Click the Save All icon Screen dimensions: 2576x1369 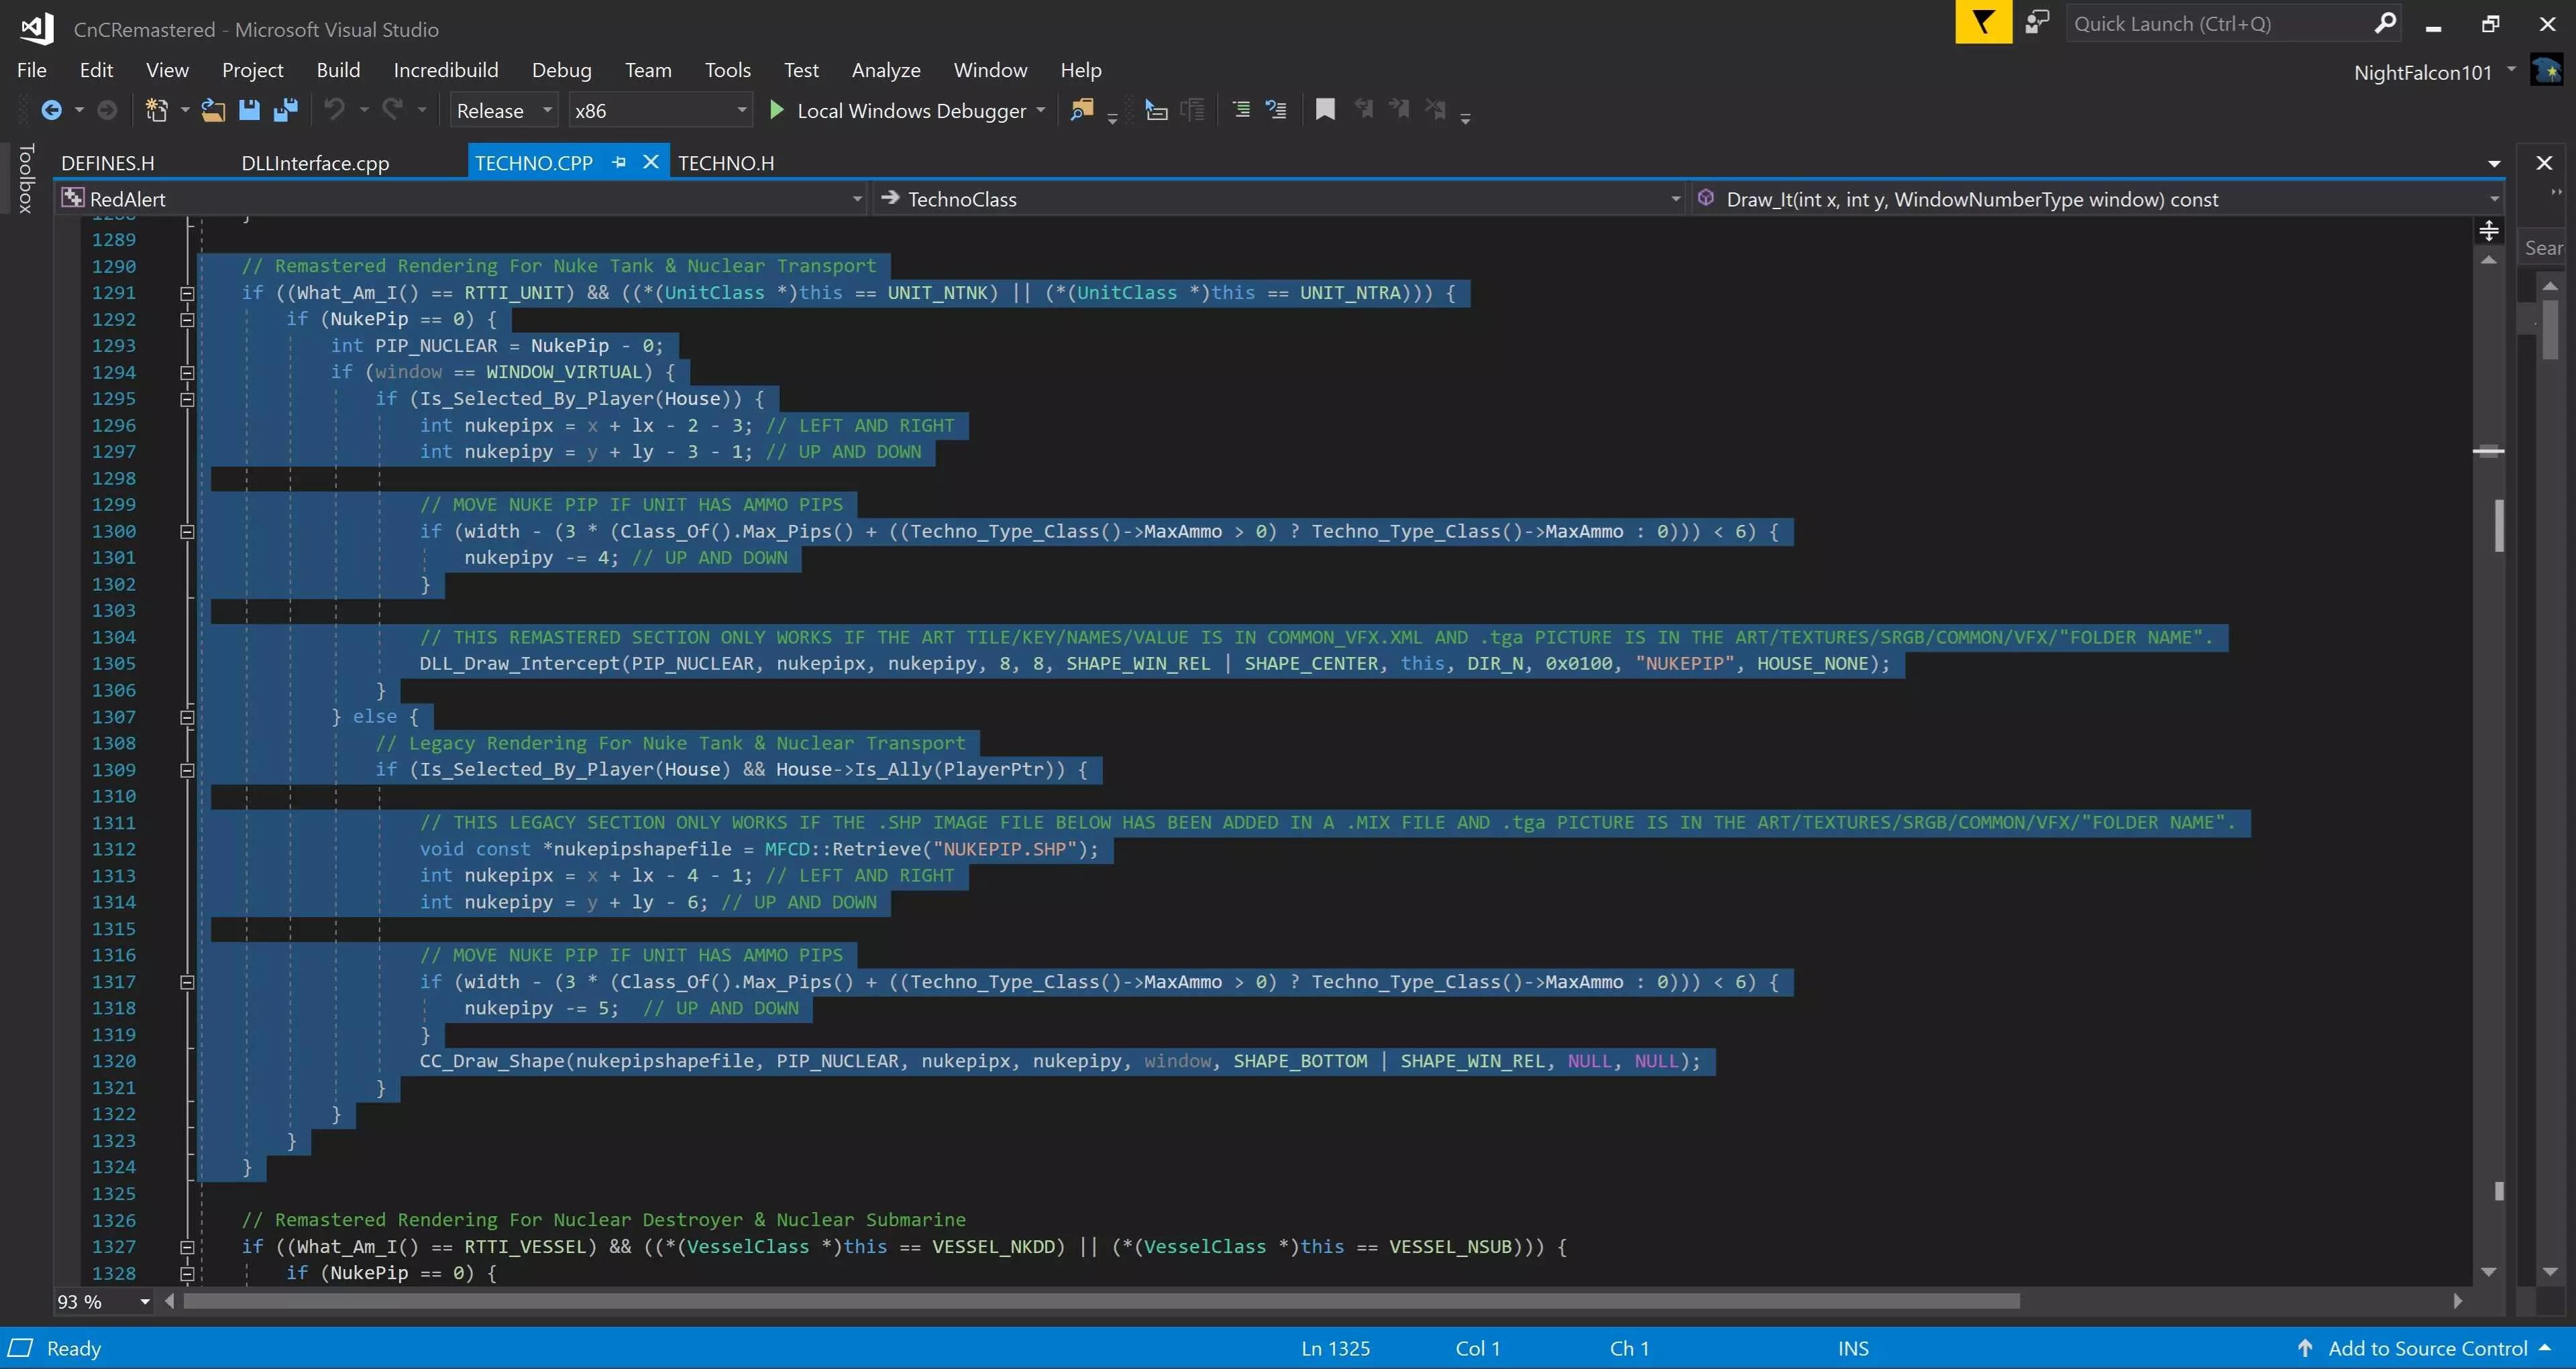[286, 111]
